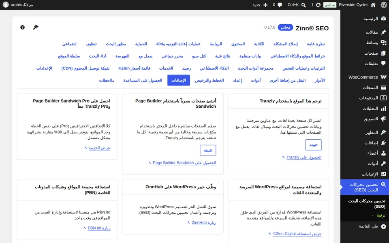Viewport: 389px width, 243px height.
Task: Open the نظرة عامة tab
Action: click(316, 44)
